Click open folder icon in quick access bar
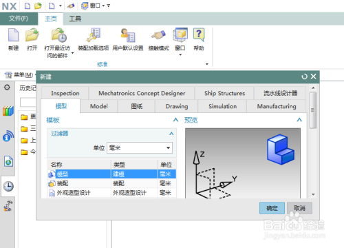344x248 pixels. (38, 6)
